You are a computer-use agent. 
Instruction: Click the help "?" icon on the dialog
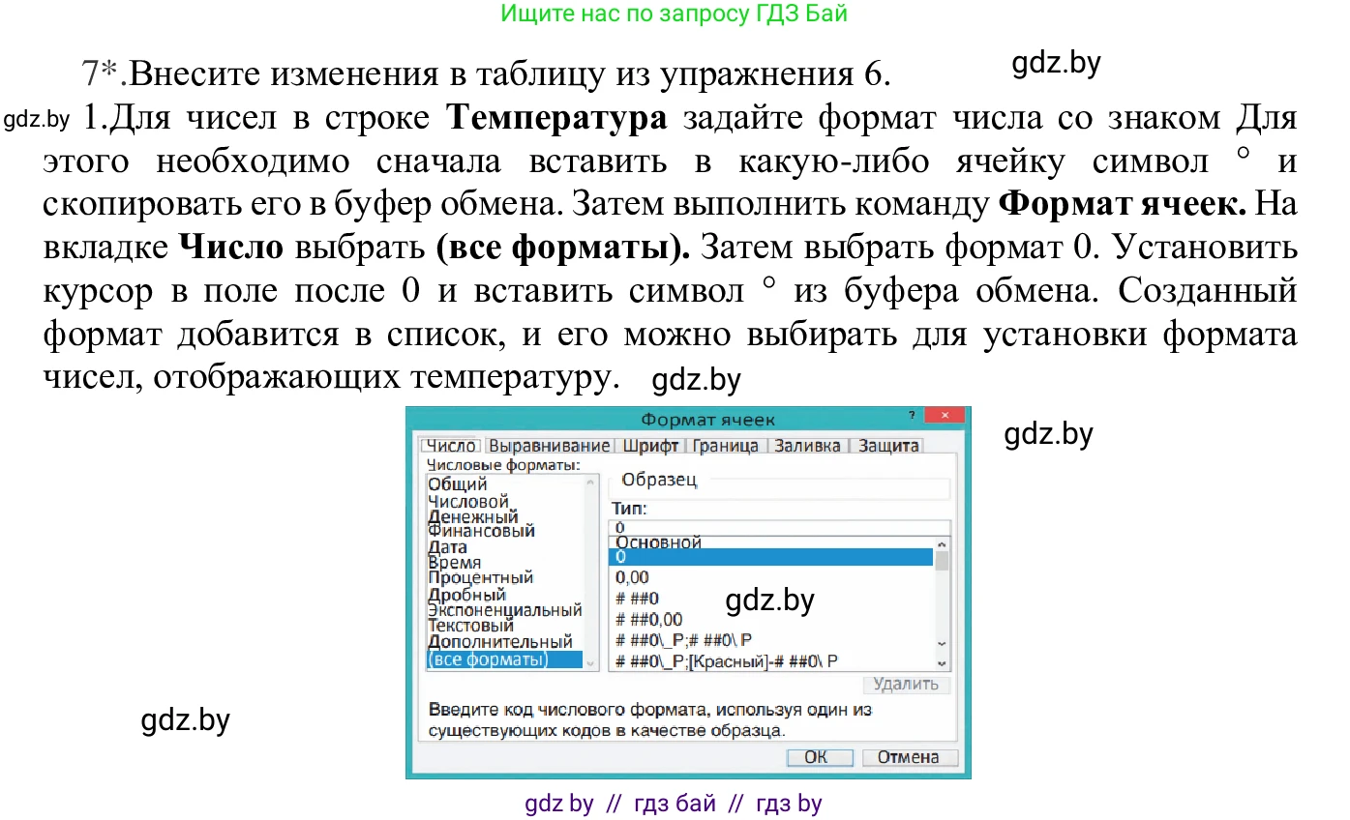911,415
